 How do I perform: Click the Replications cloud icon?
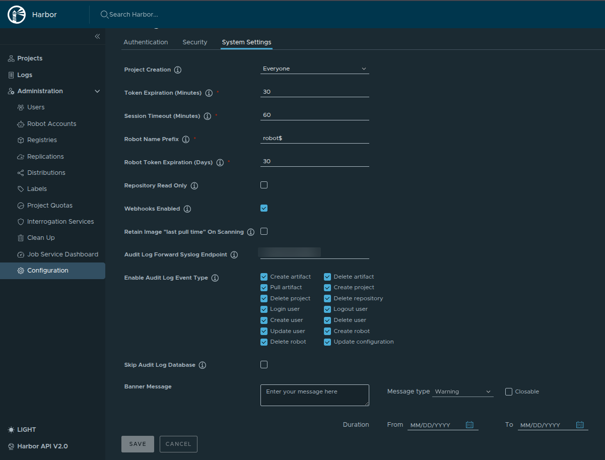click(x=21, y=157)
